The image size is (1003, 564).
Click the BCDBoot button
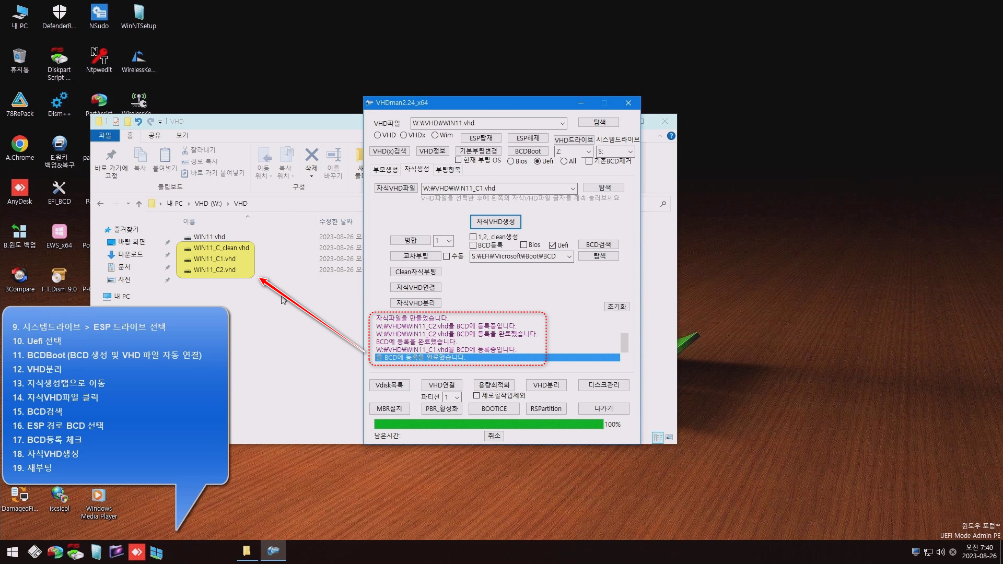tap(528, 151)
